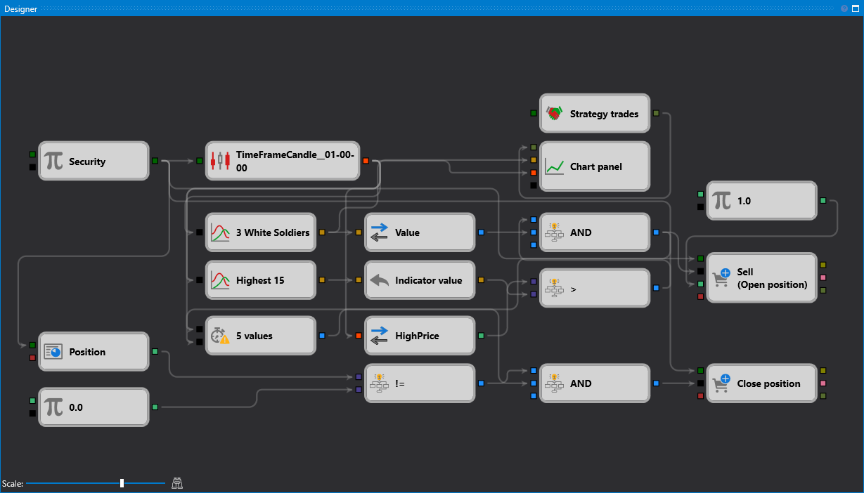Click the lamp icon on the > comparison node
The height and width of the screenshot is (493, 864).
tap(555, 287)
